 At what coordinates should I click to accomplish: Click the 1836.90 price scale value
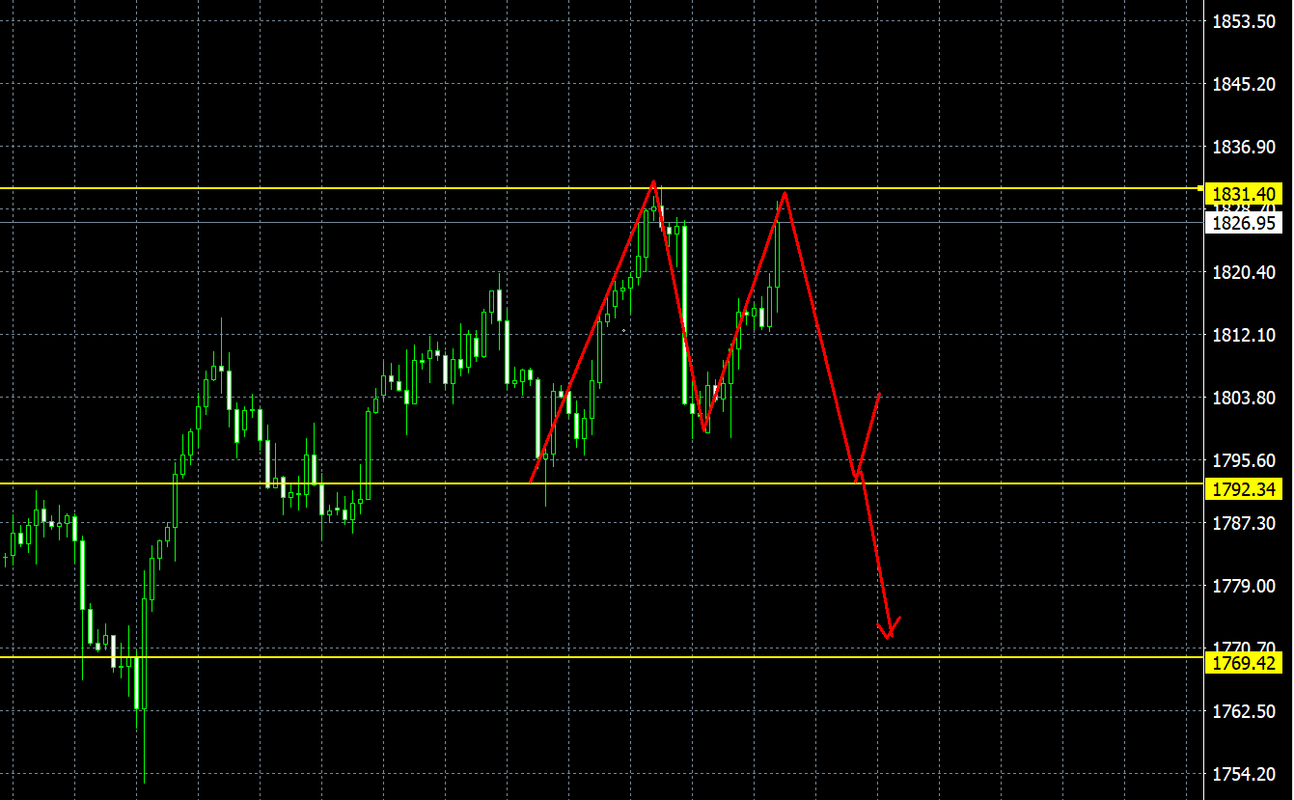pos(1244,147)
